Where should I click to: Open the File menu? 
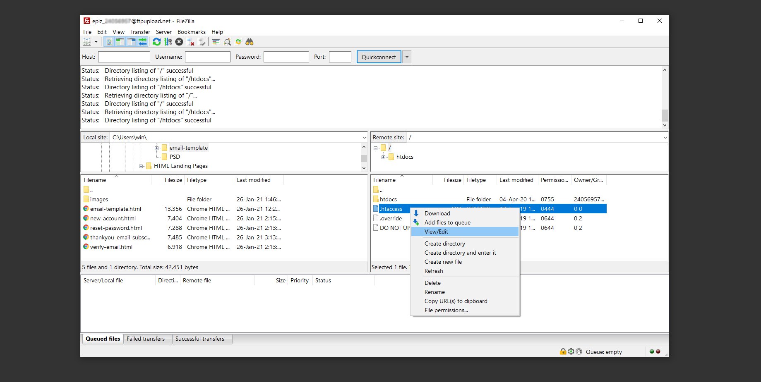pos(87,32)
